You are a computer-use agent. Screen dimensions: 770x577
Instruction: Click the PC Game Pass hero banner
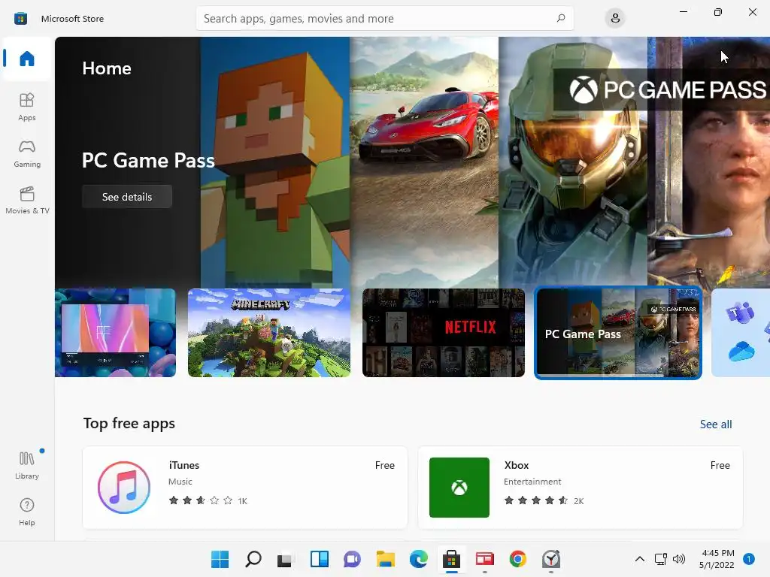[x=413, y=162]
